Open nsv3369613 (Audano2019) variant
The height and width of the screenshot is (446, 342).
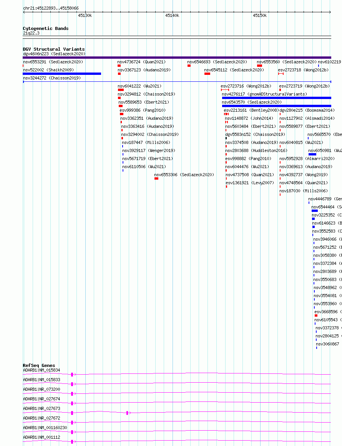[x=306, y=167]
